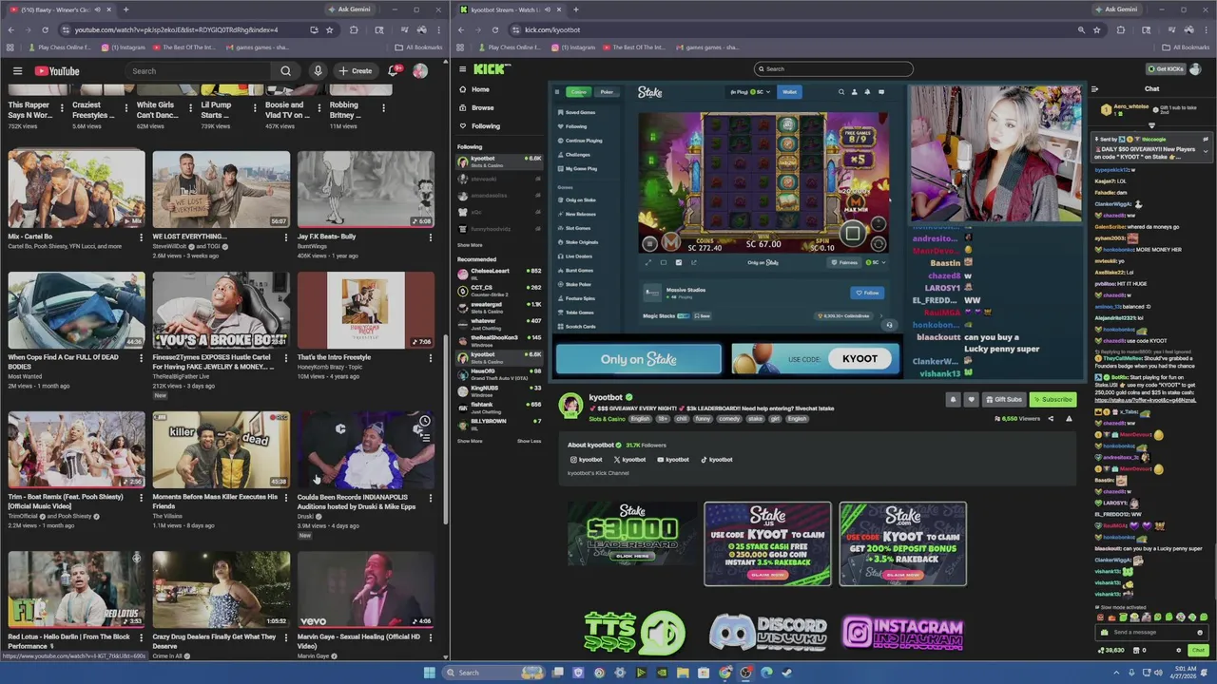The width and height of the screenshot is (1217, 684).
Task: Click Ask Gemini in the Kick window
Action: click(x=1115, y=9)
